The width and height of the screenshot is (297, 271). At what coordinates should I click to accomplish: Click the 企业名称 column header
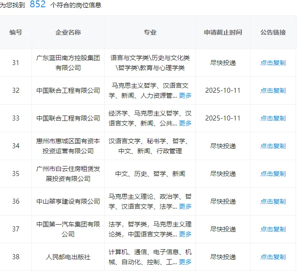coord(68,32)
